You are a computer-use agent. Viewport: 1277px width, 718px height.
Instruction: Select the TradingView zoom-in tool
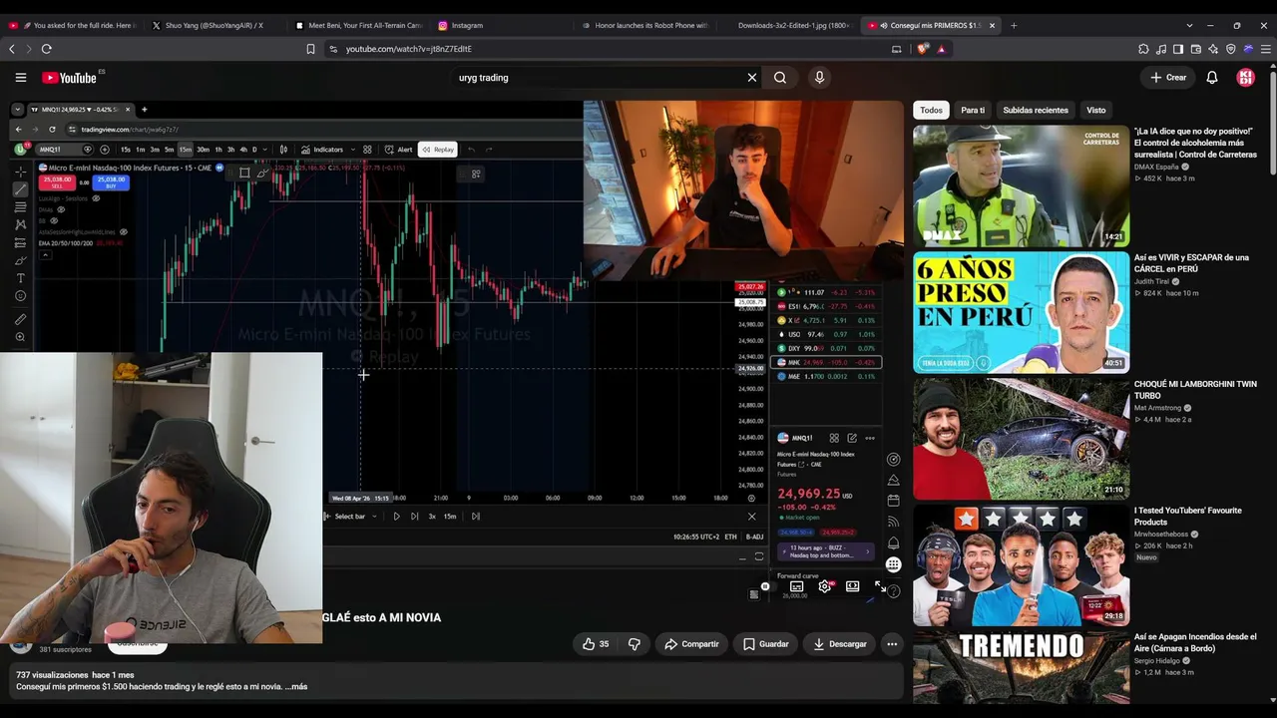point(20,337)
